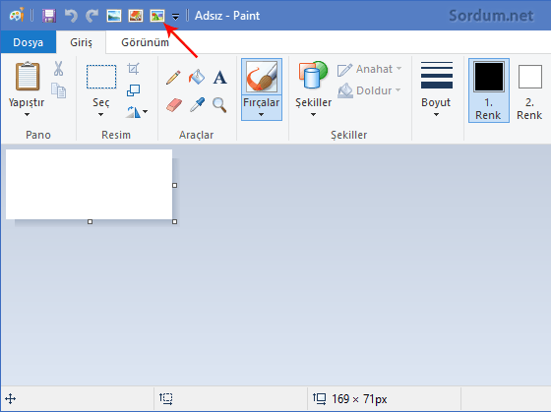Select the Pencil tool
The height and width of the screenshot is (412, 551).
(173, 78)
